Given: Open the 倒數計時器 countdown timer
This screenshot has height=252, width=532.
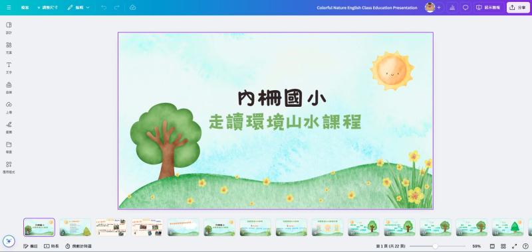Looking at the screenshot, I should coord(78,246).
